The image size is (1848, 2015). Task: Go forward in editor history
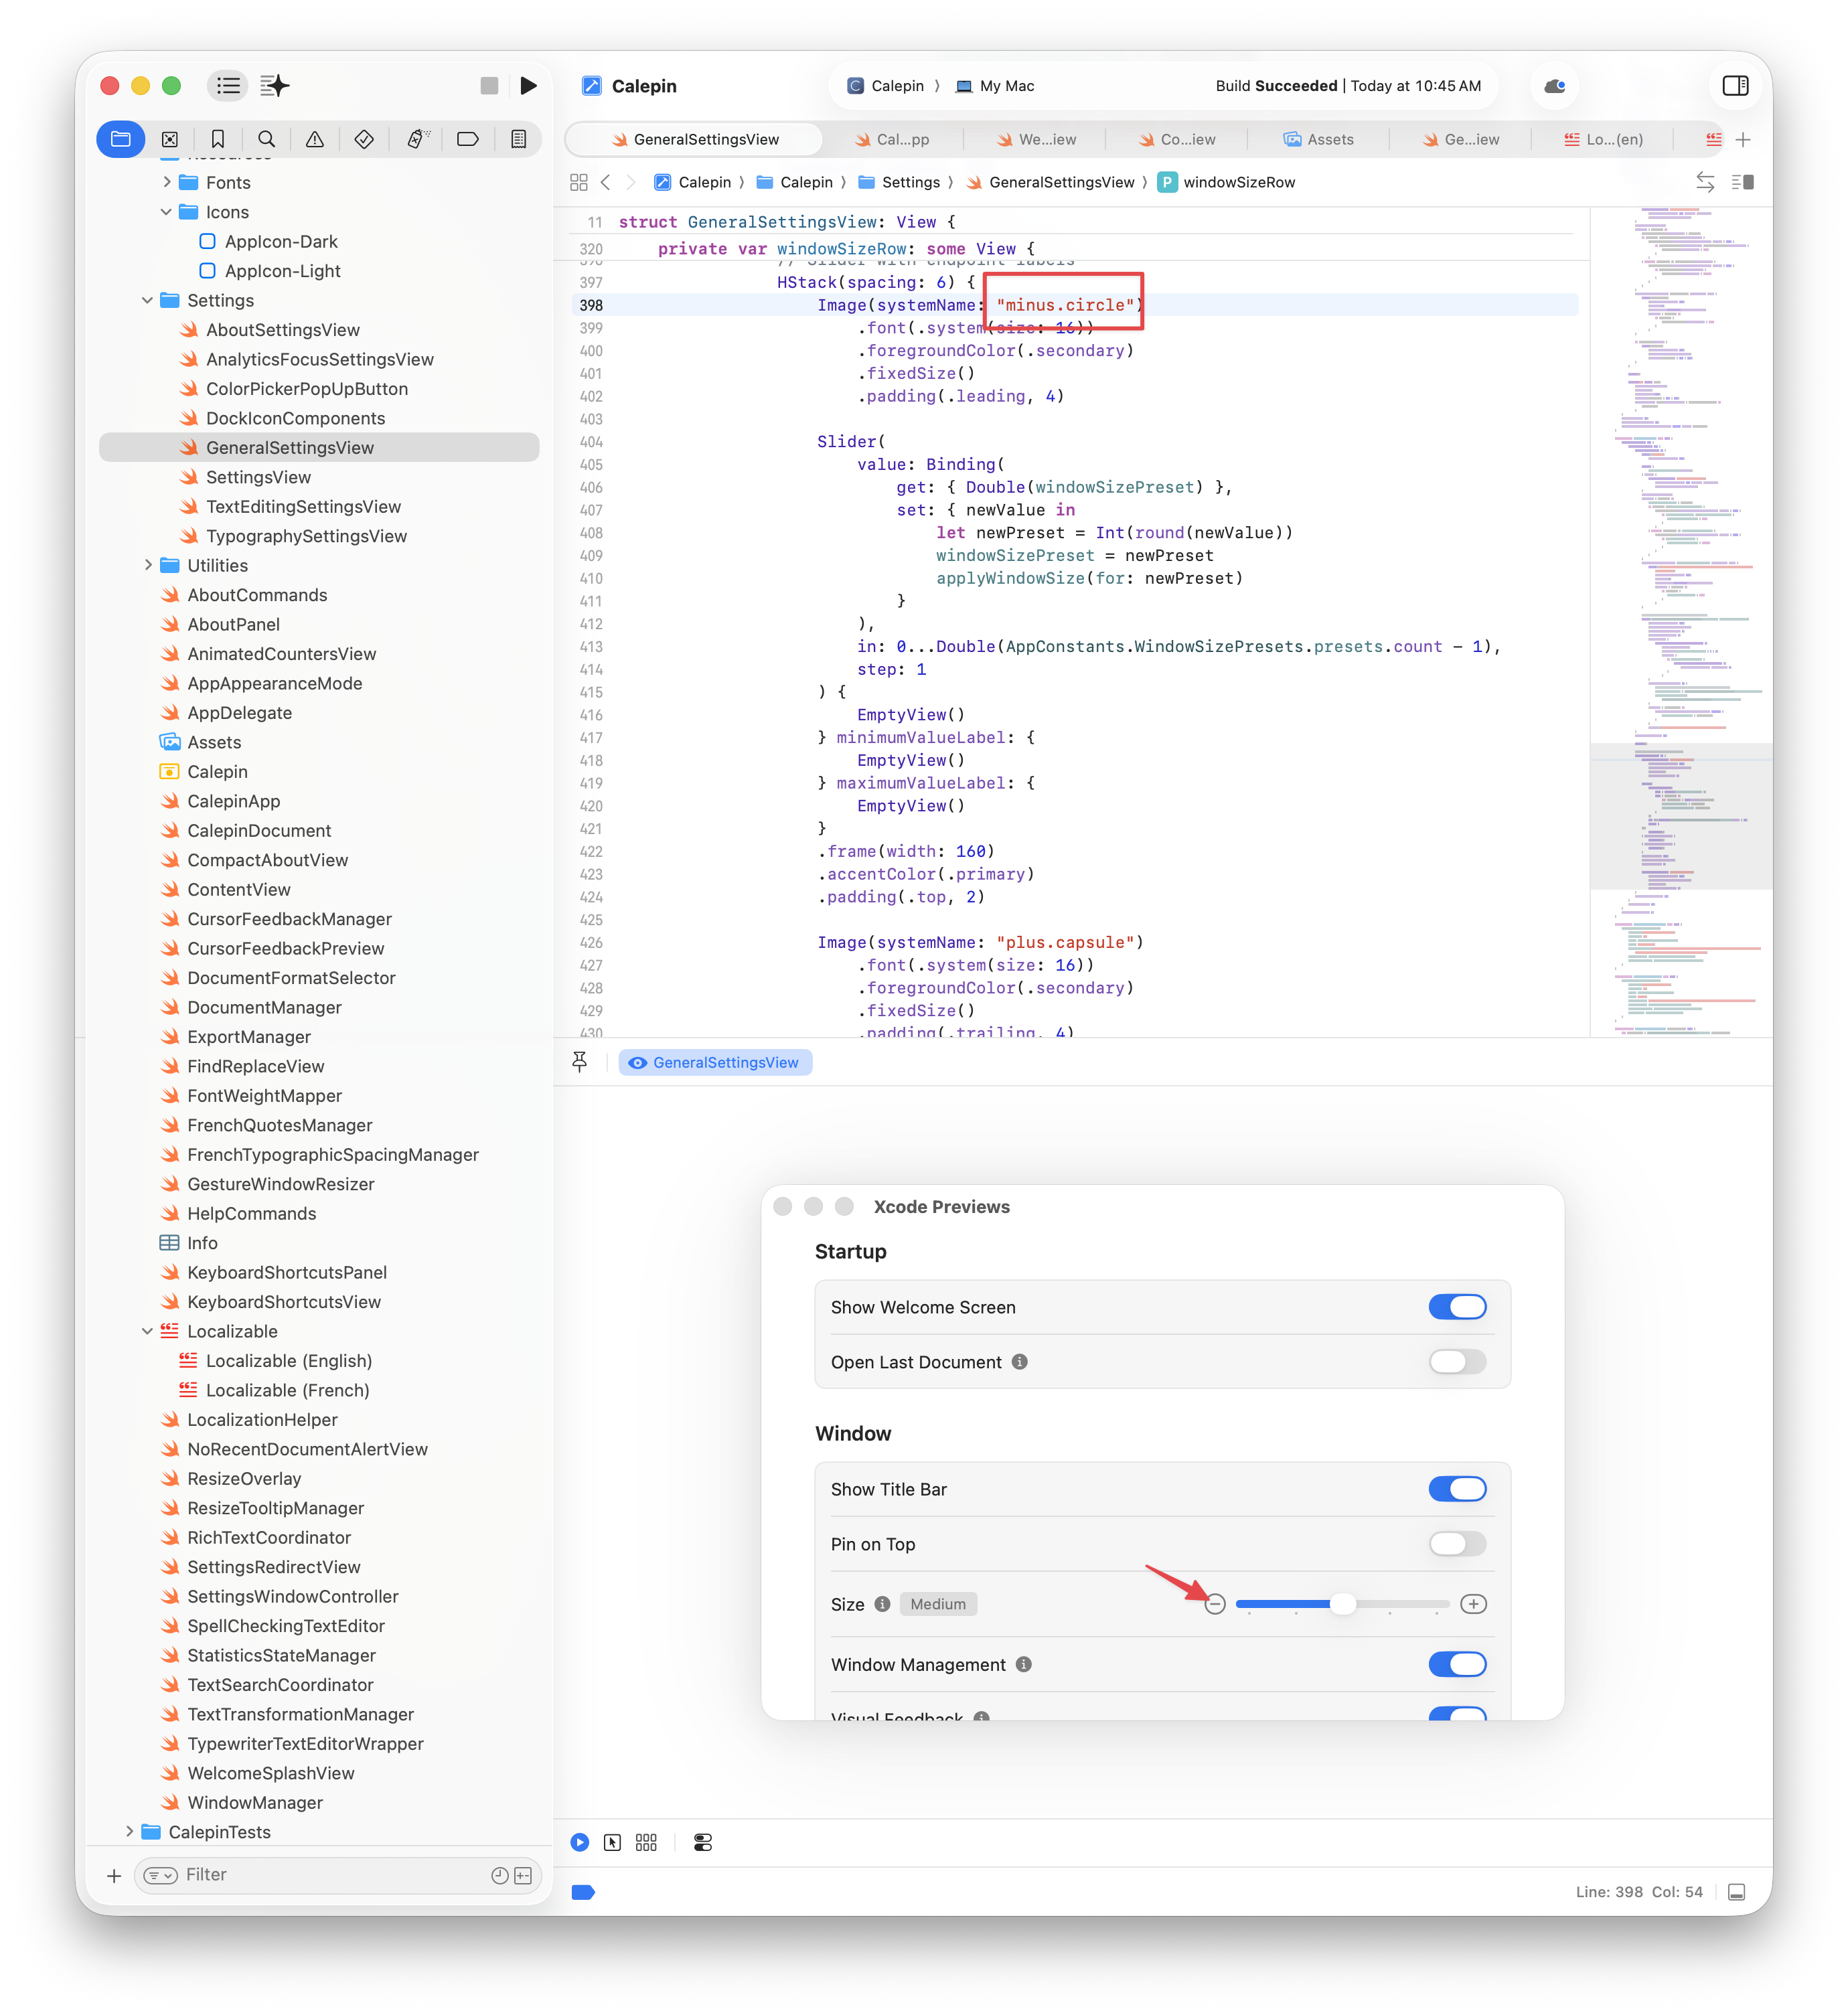pos(631,182)
